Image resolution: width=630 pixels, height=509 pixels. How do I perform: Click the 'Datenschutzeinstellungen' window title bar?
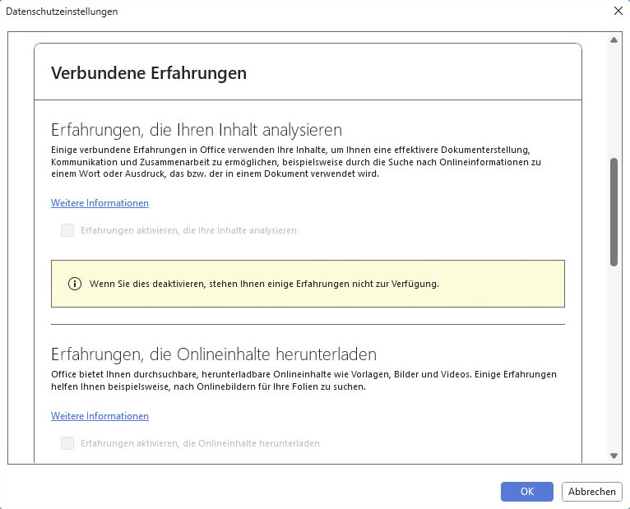247,12
